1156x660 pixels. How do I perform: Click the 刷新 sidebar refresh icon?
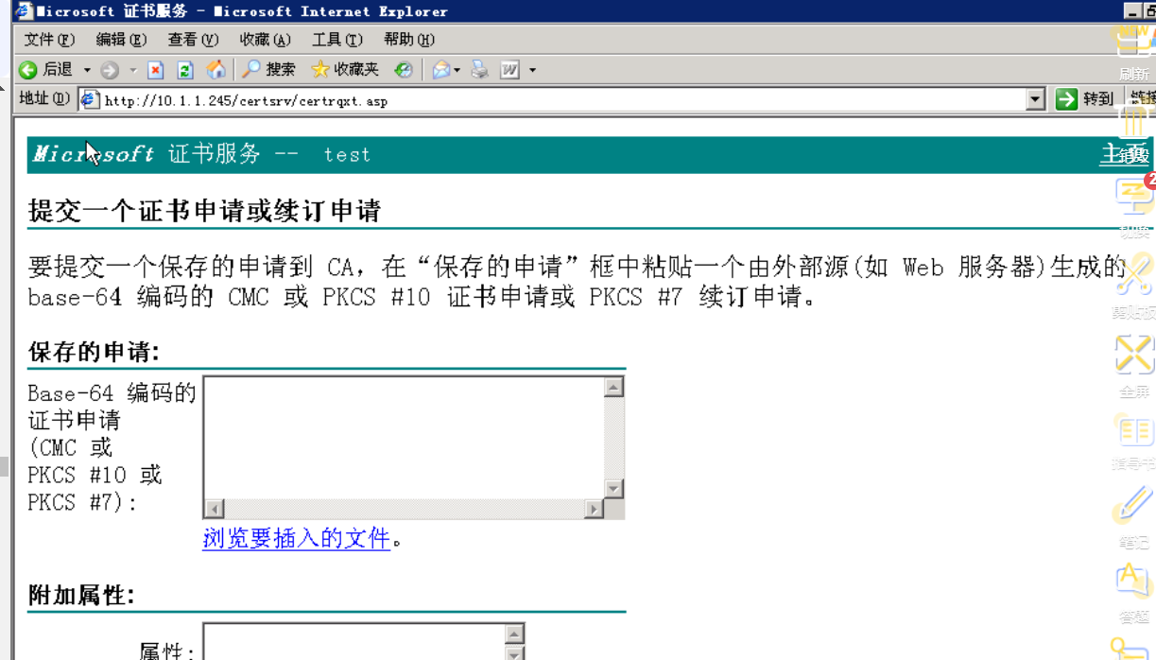[x=1134, y=50]
